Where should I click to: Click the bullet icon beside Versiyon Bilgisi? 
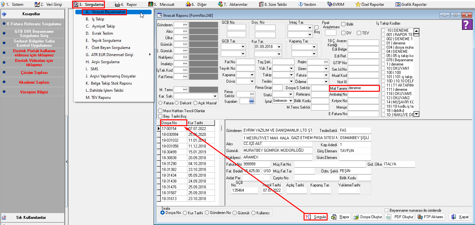pos(4,92)
